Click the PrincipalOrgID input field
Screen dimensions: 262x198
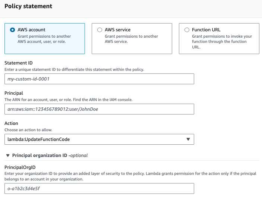click(x=99, y=189)
